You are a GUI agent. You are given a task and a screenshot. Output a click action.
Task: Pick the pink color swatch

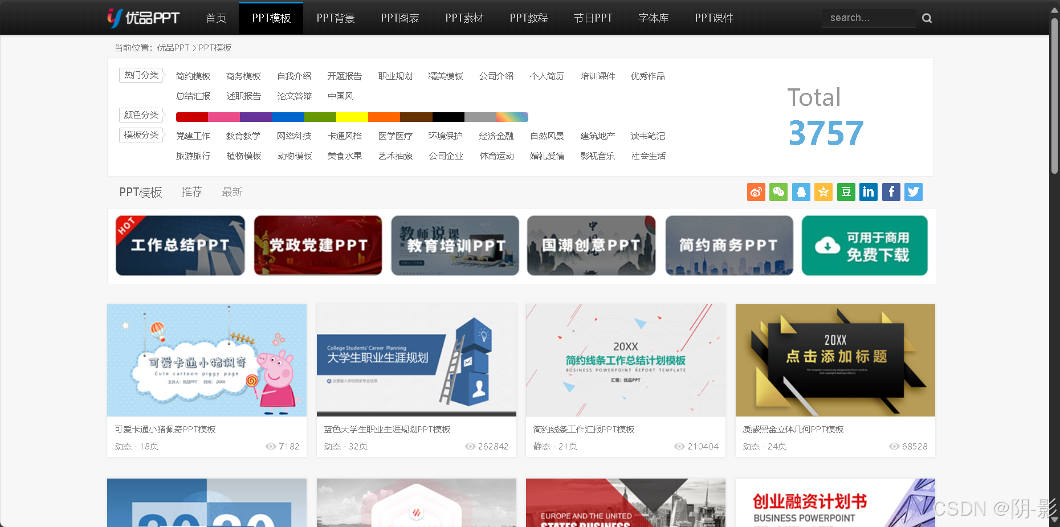click(224, 117)
